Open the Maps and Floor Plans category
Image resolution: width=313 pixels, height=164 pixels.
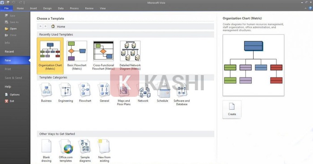click(124, 95)
